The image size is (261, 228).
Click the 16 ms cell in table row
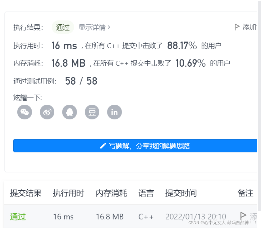pos(63,217)
